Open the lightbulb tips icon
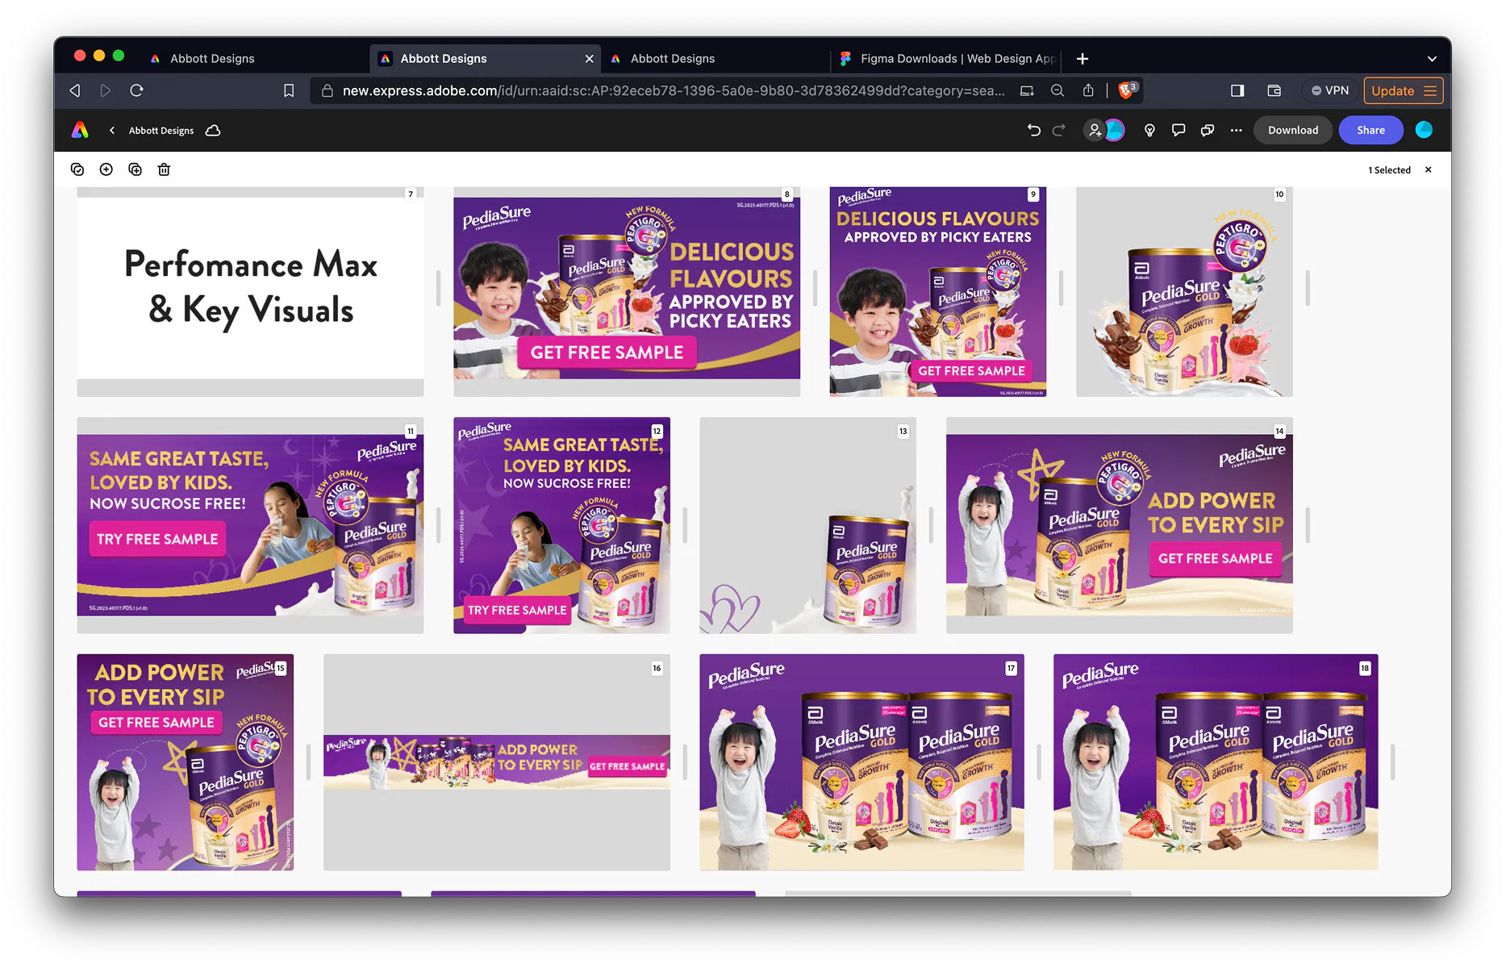The width and height of the screenshot is (1506, 968). pyautogui.click(x=1149, y=130)
